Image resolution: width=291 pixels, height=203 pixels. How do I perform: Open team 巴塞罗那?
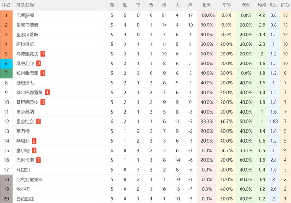click(25, 15)
